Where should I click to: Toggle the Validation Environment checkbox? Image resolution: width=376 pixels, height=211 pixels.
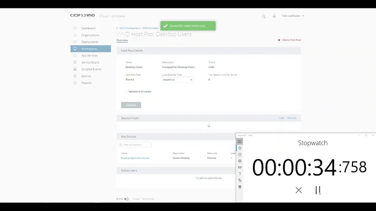click(126, 91)
